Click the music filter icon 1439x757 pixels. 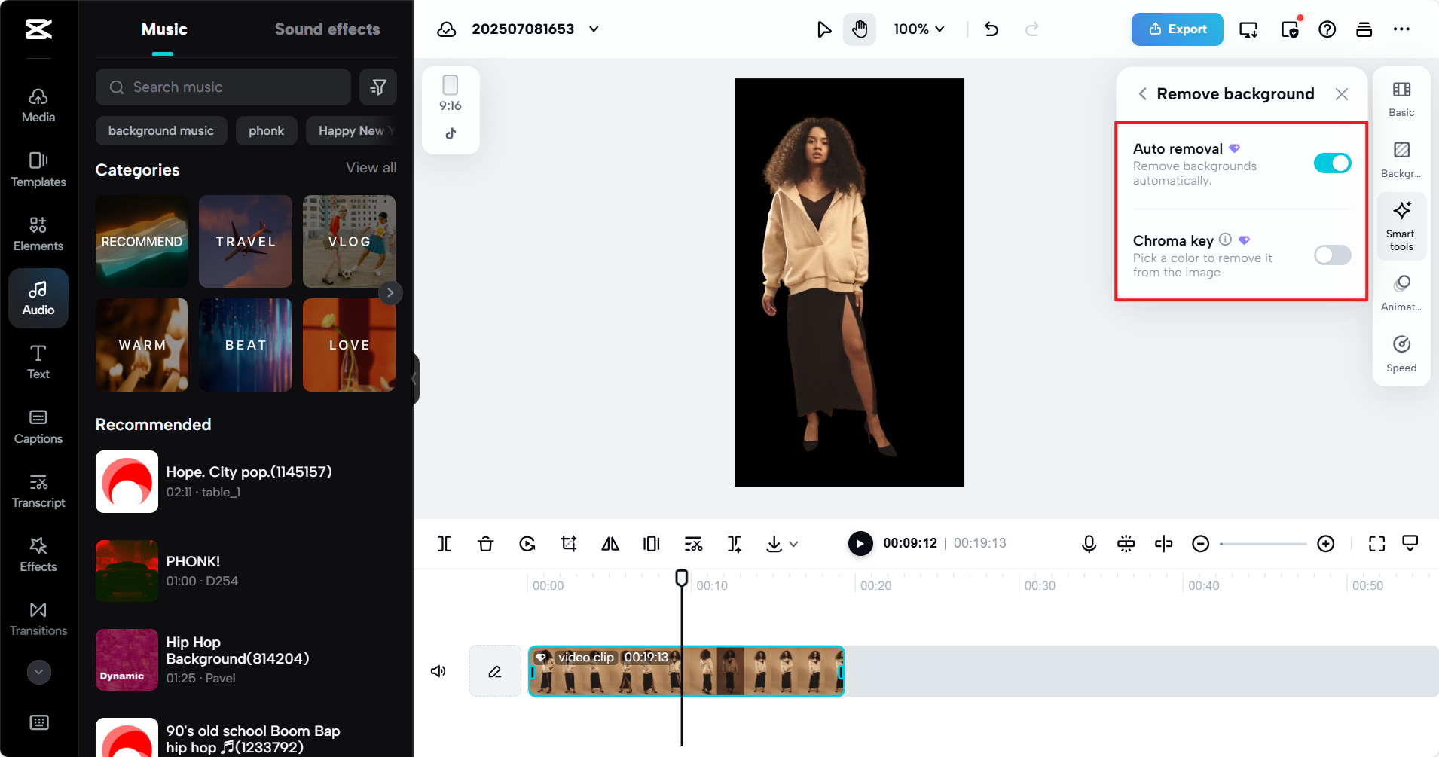point(378,87)
